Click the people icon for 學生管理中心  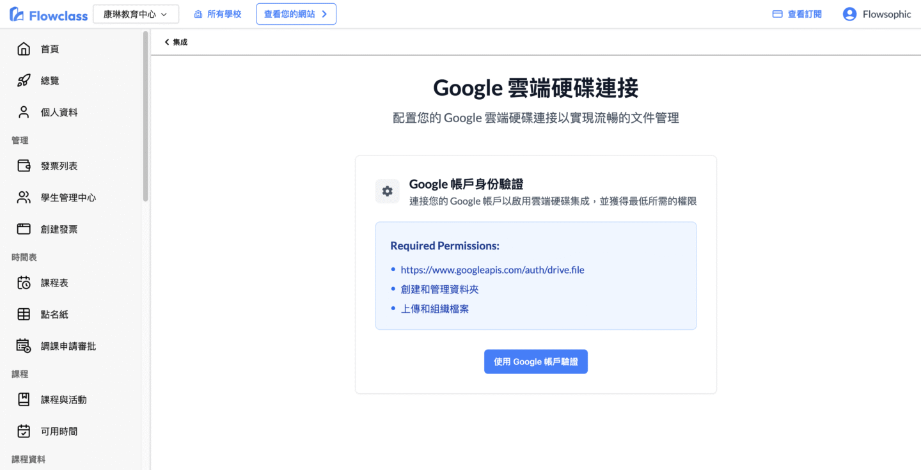24,198
